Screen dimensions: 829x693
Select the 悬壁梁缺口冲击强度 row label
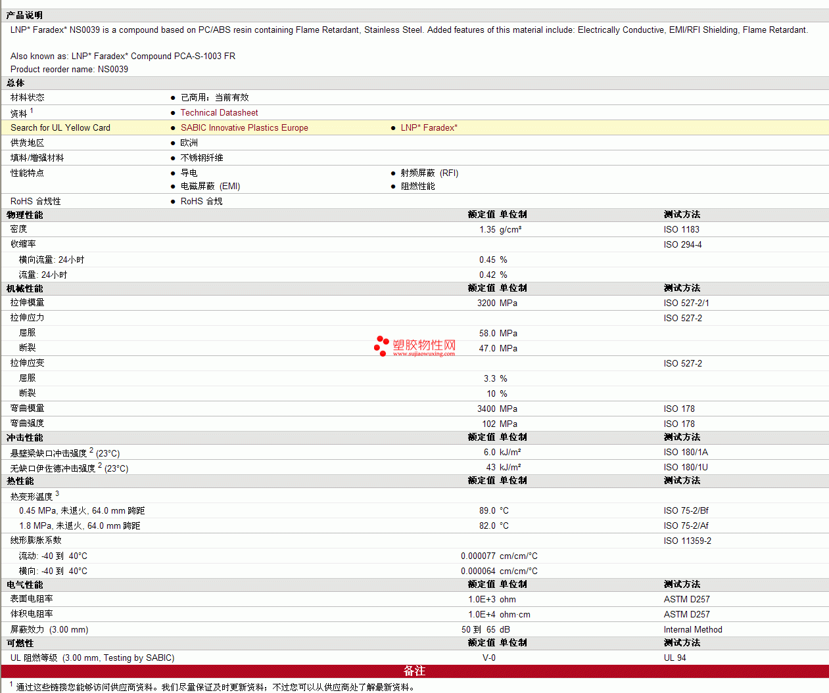click(x=65, y=453)
